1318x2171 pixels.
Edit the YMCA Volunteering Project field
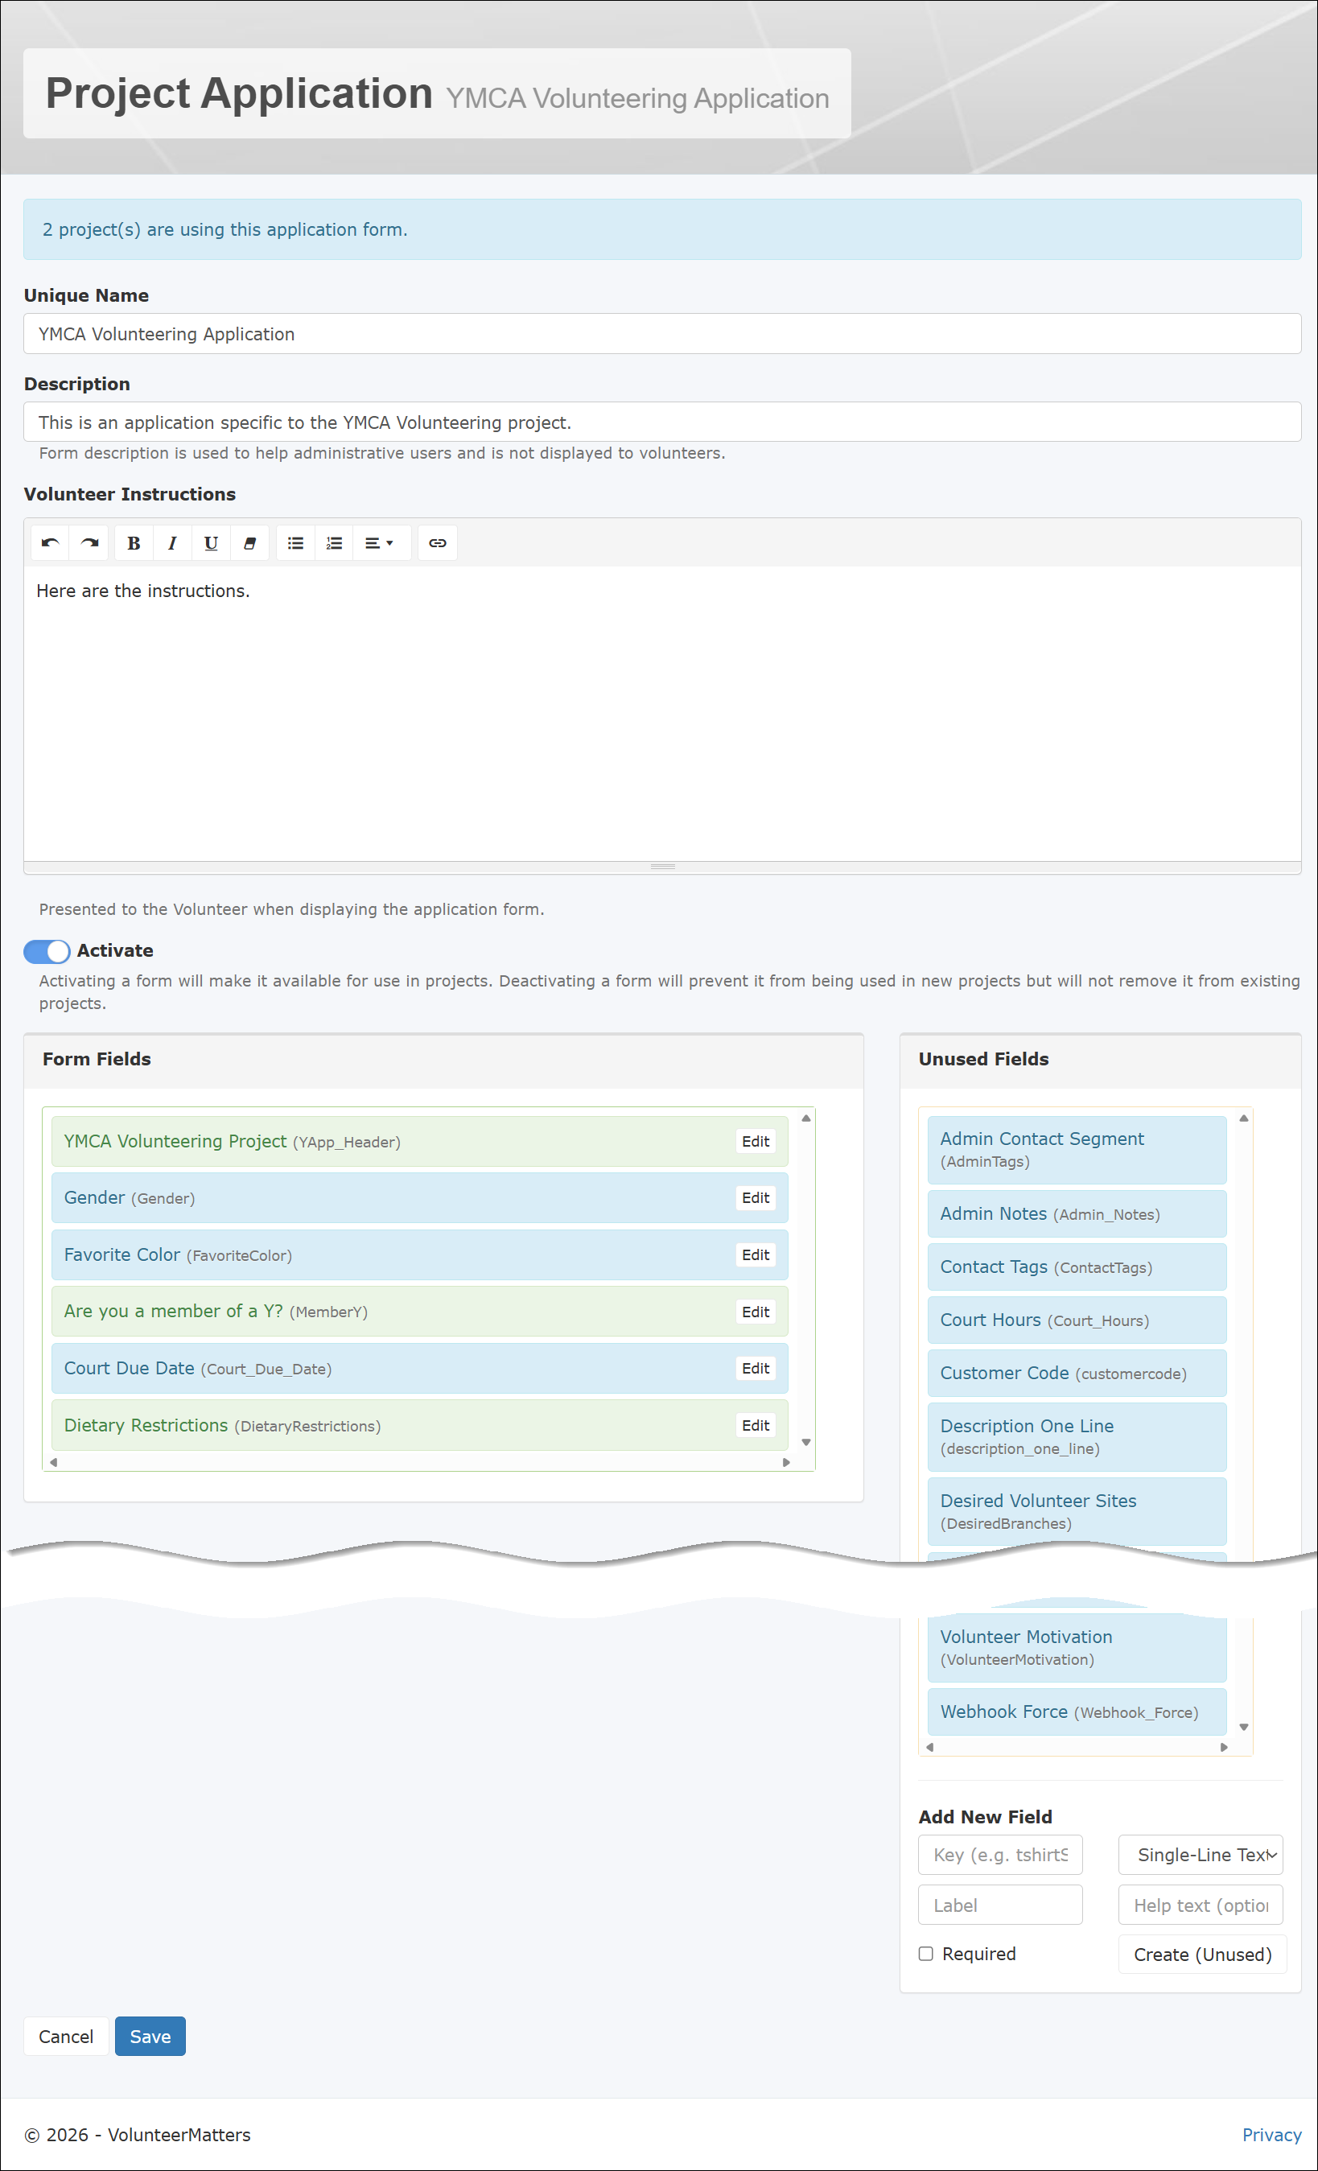756,1141
